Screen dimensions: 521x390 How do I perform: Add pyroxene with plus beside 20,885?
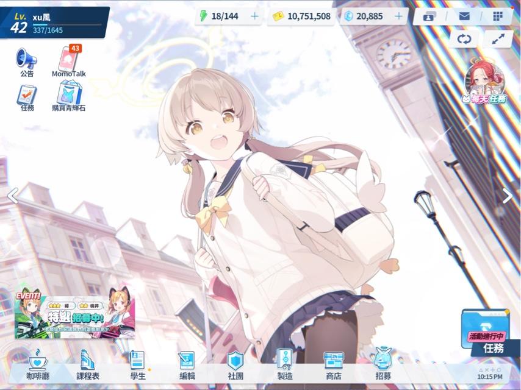pos(399,16)
